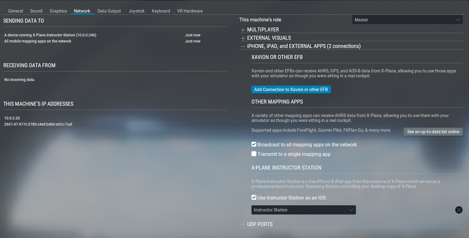Expand the MULTIPLAYER section
The image size is (469, 238).
[243, 30]
